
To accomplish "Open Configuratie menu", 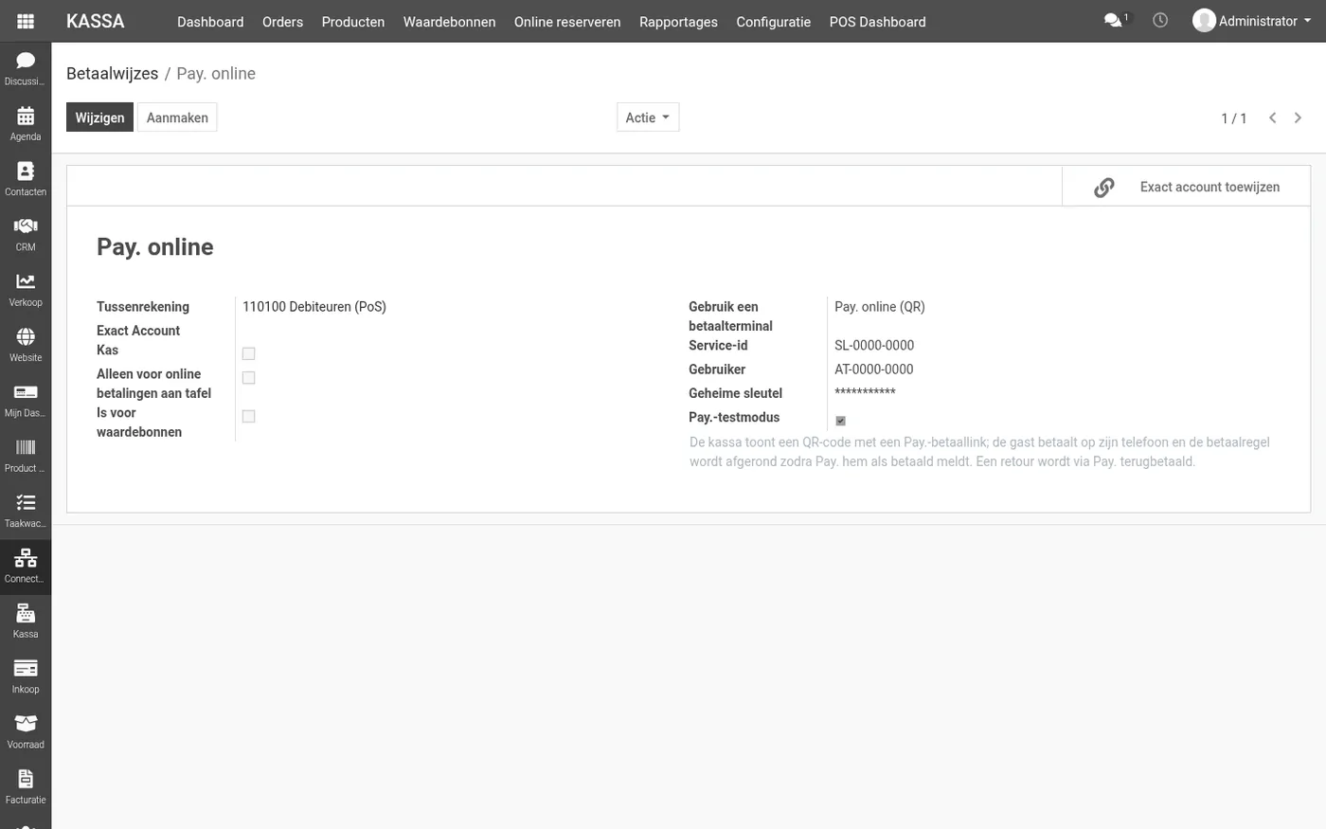I will click(773, 21).
